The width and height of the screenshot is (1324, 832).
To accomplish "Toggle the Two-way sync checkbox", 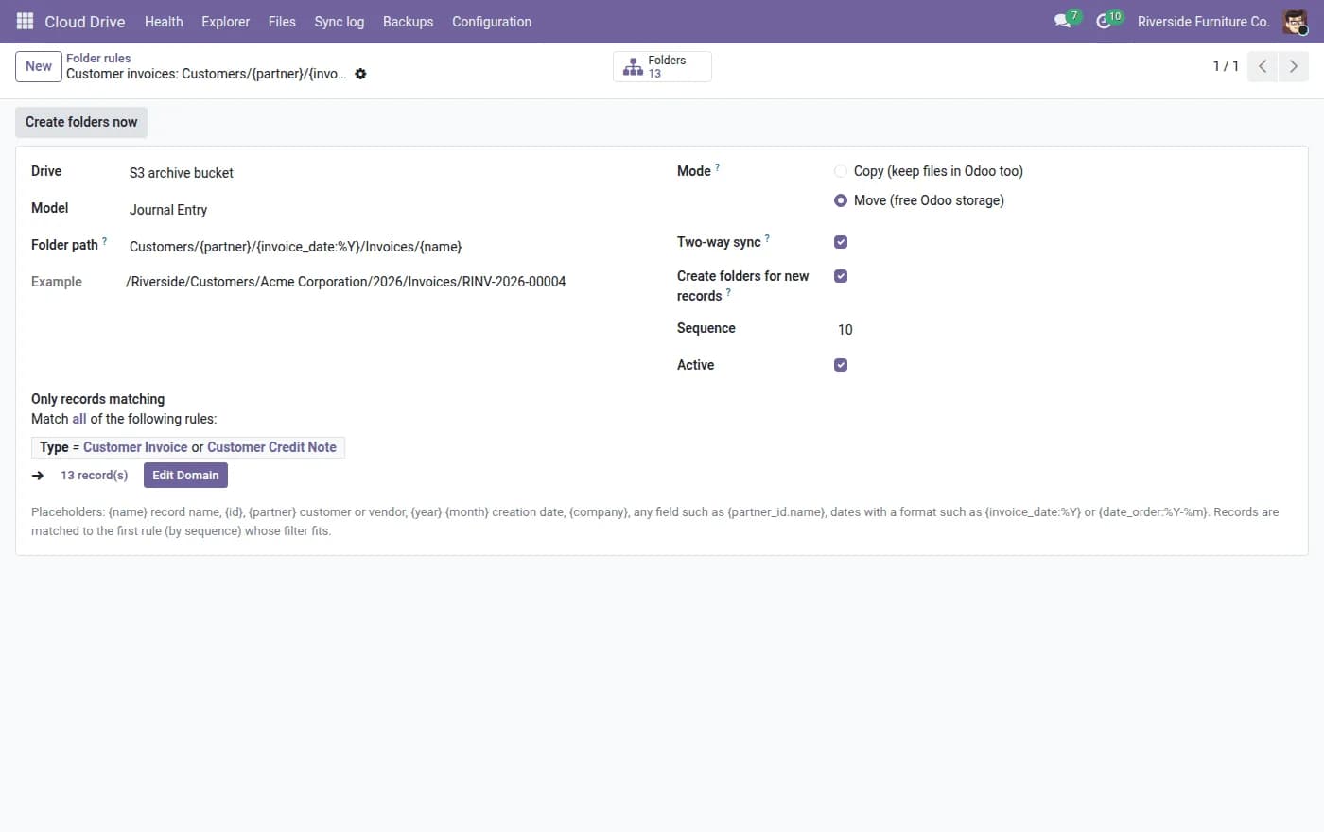I will pos(841,242).
